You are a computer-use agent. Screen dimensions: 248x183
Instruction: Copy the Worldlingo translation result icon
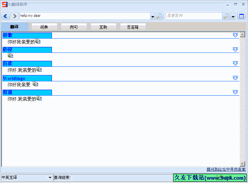point(35,84)
